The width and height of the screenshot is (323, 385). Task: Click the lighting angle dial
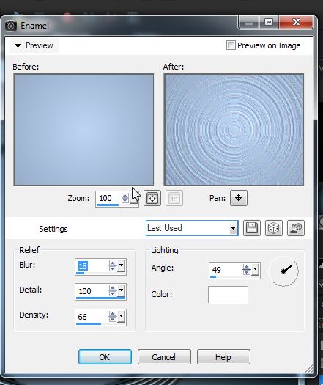point(283,271)
